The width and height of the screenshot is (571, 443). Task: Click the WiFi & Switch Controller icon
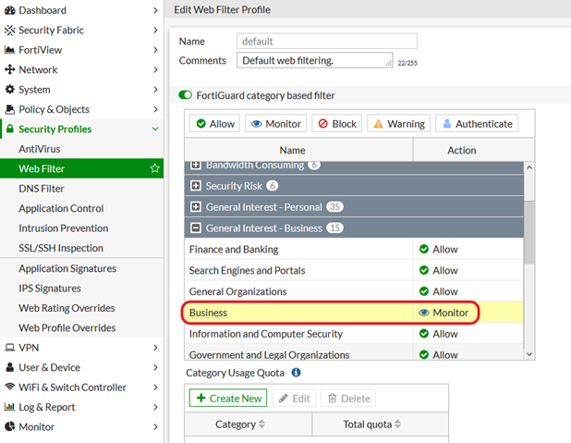[x=10, y=388]
